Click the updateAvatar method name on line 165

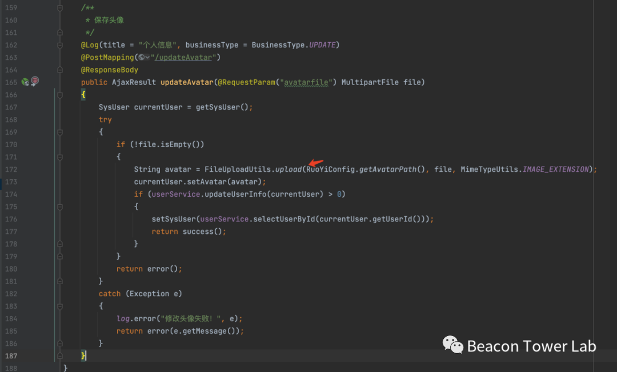click(x=187, y=82)
